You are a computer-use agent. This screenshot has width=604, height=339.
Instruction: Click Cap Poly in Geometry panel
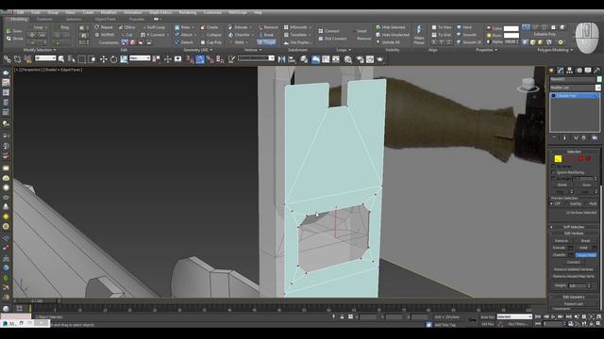tap(211, 42)
